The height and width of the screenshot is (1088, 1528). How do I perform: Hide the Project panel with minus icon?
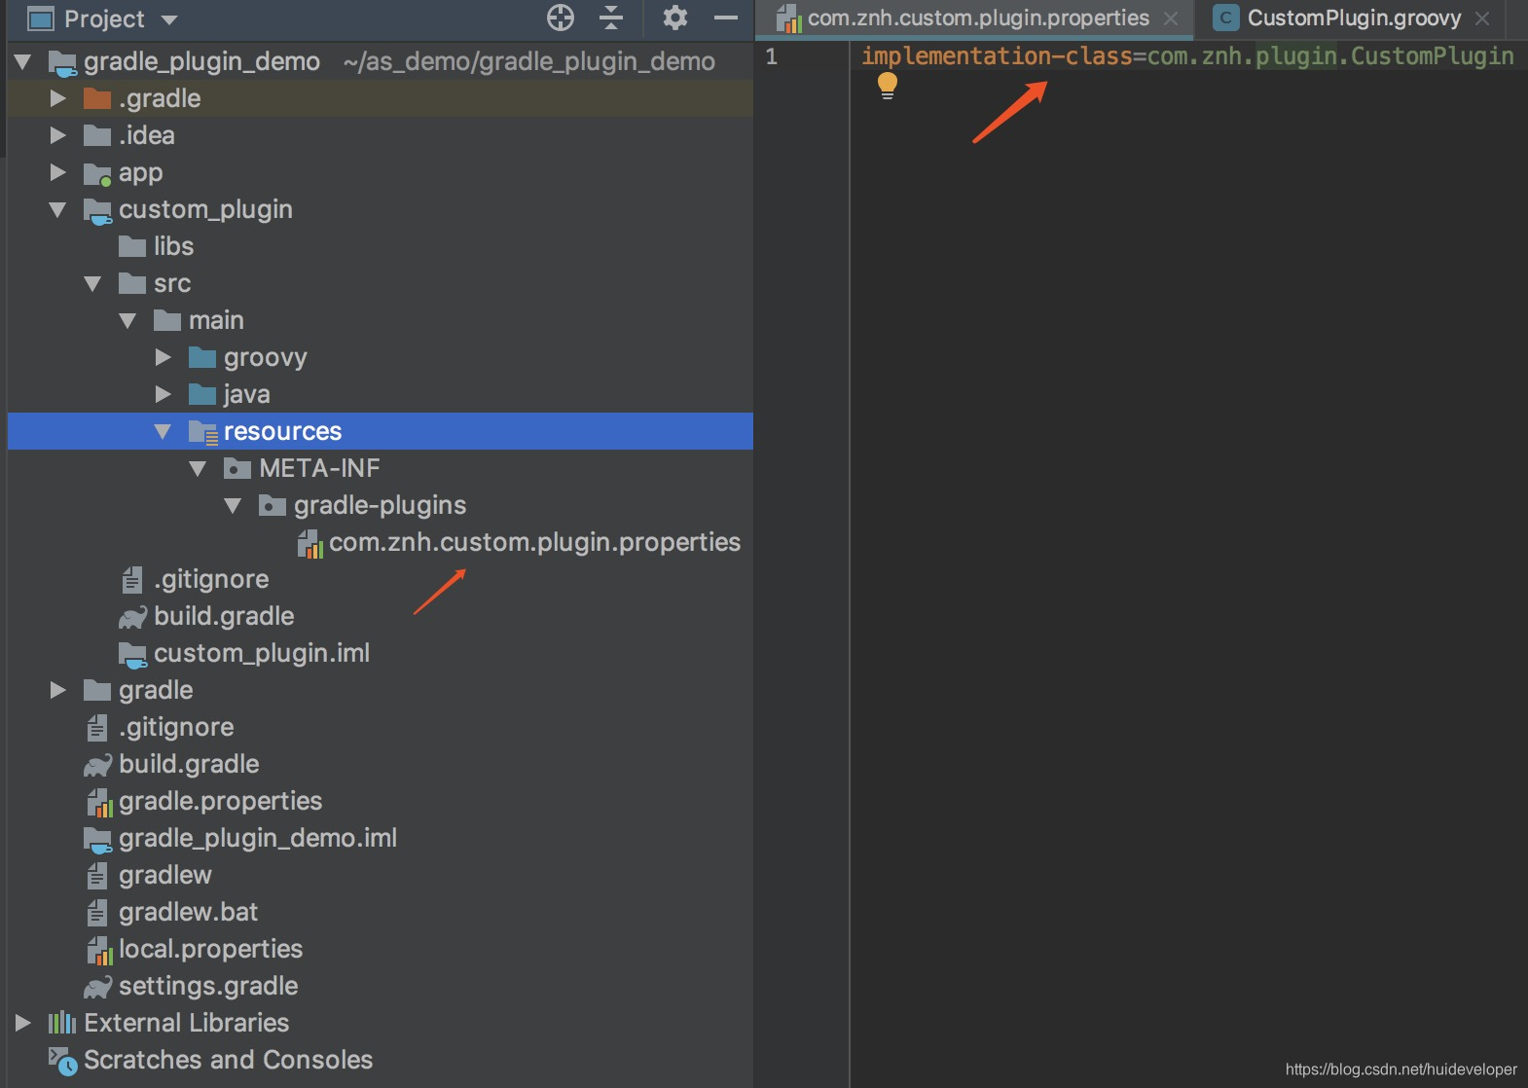[x=726, y=18]
